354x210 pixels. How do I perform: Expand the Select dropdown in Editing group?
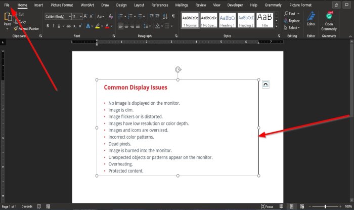tap(293, 28)
